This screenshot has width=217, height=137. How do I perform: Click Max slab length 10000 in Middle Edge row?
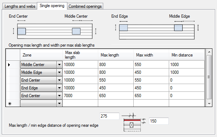80,72
